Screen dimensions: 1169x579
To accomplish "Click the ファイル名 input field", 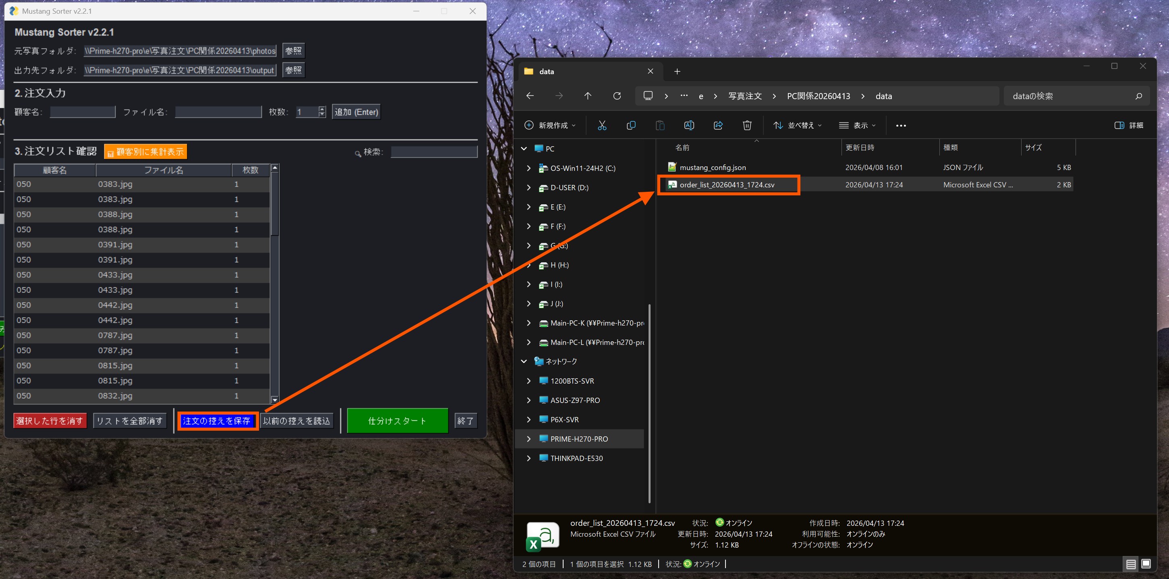I will [218, 112].
